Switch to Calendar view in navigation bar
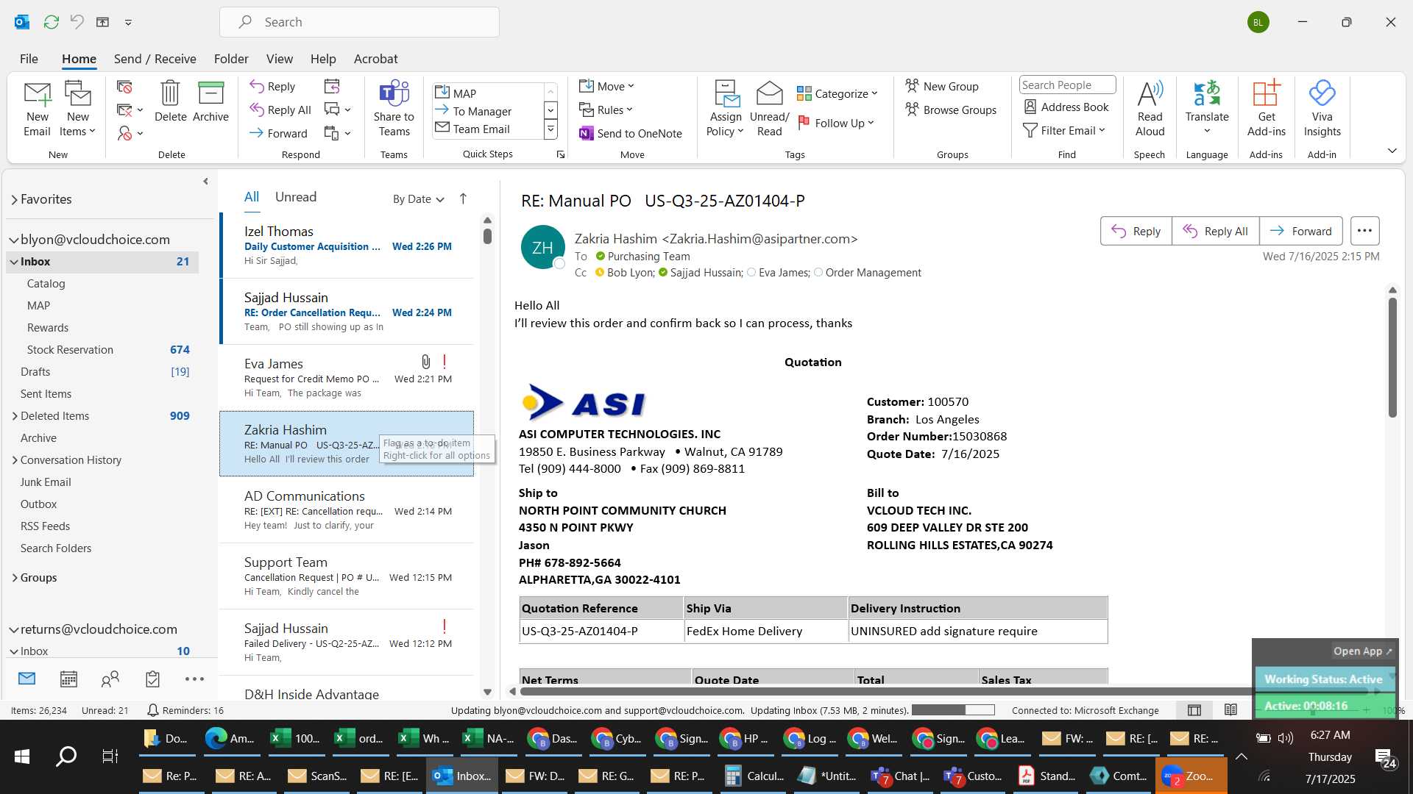The image size is (1413, 794). [68, 679]
